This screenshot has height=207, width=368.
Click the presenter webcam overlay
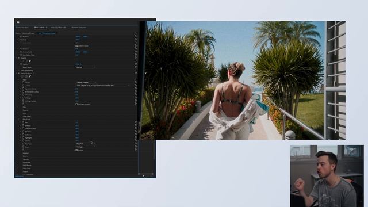pyautogui.click(x=327, y=176)
